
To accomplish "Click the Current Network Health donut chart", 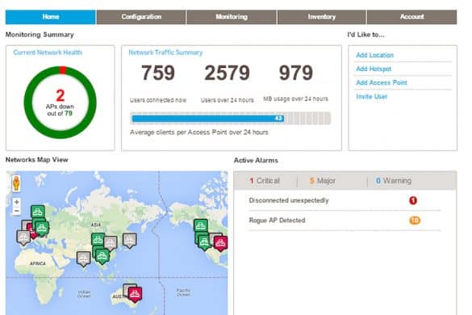I will (61, 103).
